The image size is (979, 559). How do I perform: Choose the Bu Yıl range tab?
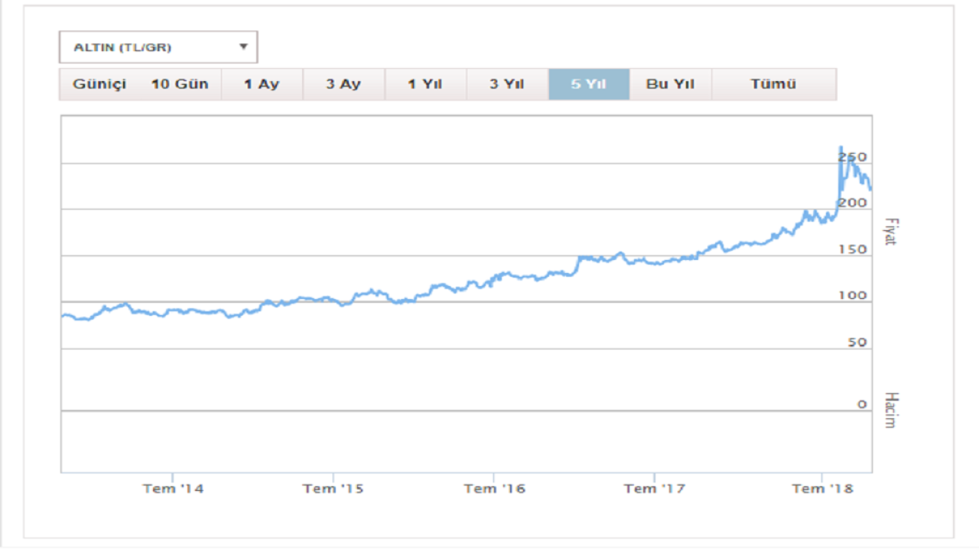(671, 84)
